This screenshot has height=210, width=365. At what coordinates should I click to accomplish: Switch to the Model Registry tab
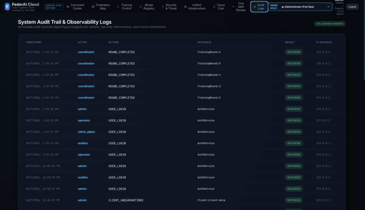[147, 7]
